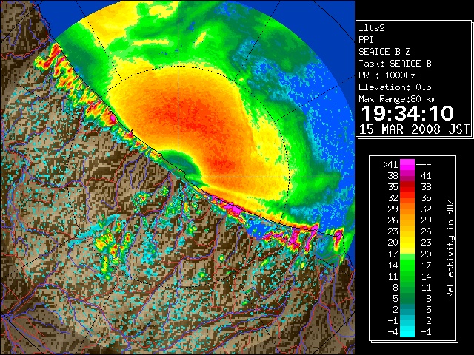Image resolution: width=474 pixels, height=355 pixels.
Task: Click the ilts2 radar name label
Action: [372, 28]
